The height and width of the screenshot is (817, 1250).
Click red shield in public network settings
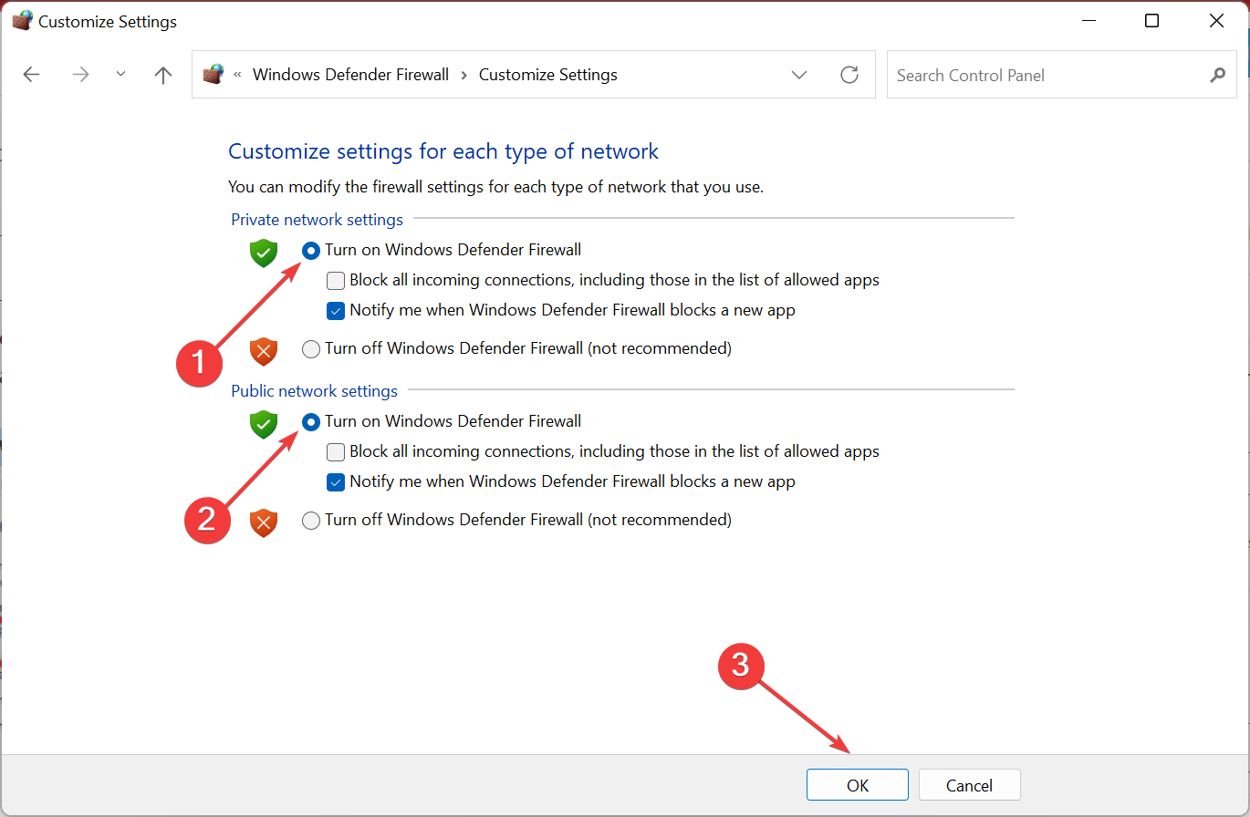[x=264, y=522]
